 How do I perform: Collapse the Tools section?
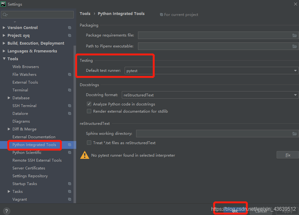coord(4,59)
